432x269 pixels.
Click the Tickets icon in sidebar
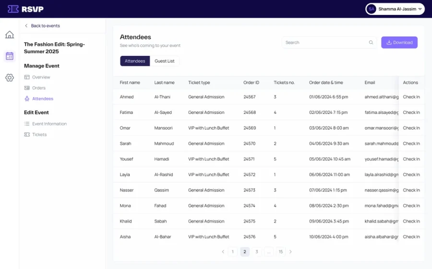tap(27, 134)
